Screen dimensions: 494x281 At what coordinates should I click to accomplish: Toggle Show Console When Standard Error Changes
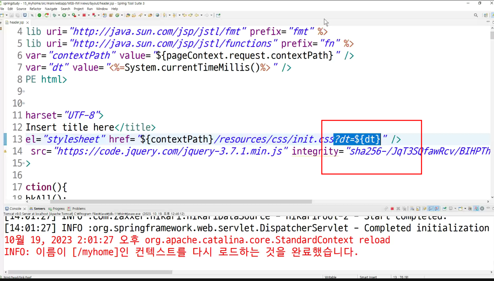437,208
